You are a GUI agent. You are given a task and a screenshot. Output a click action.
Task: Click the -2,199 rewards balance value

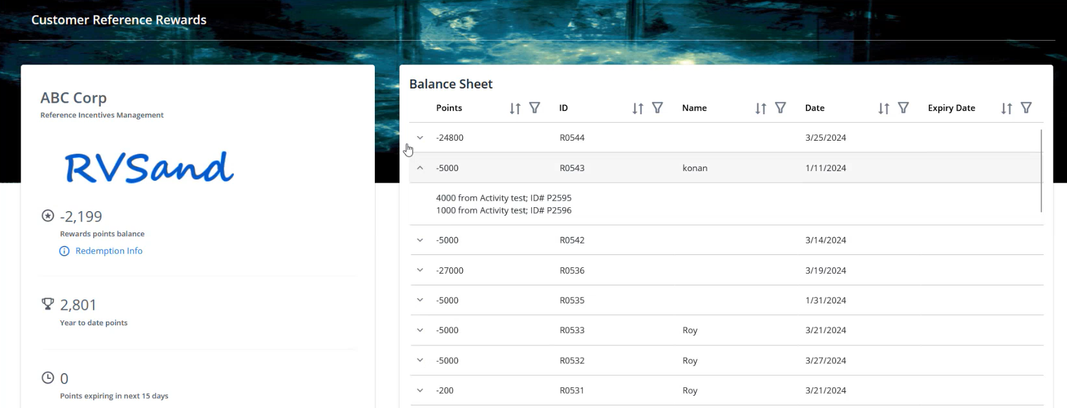pos(81,216)
